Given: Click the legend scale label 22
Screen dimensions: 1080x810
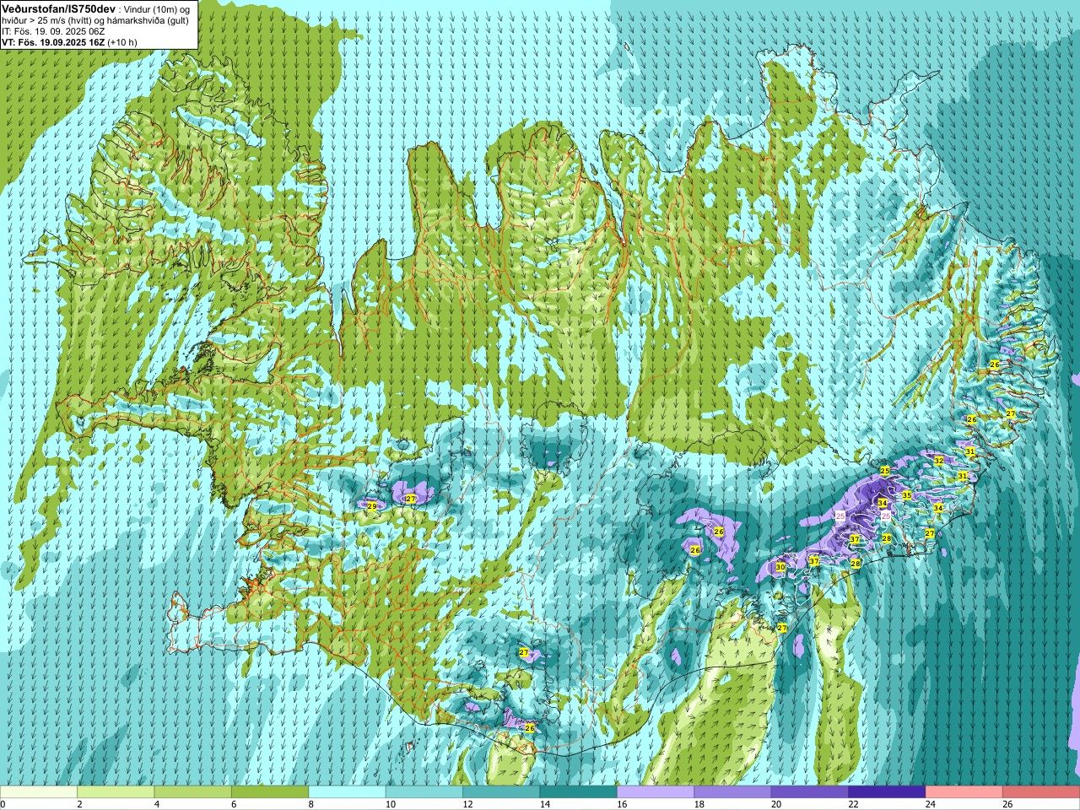Looking at the screenshot, I should coord(853,804).
